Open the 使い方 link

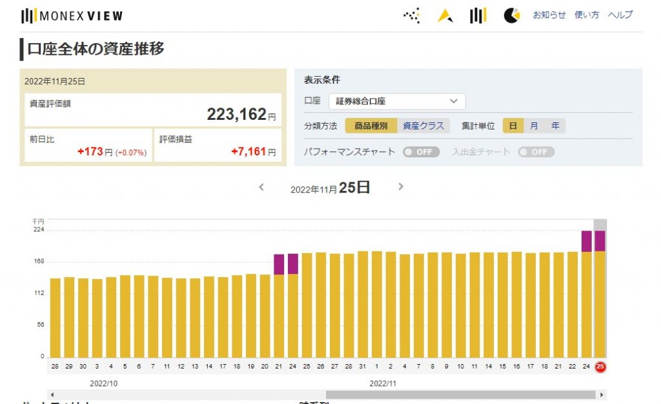587,15
